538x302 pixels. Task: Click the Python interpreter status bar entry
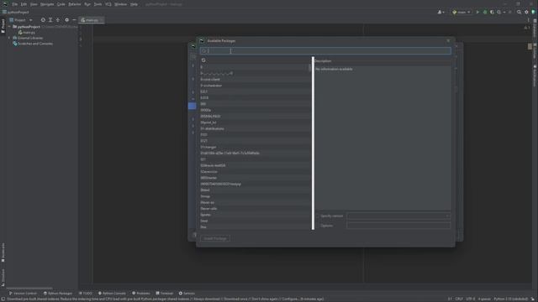(x=510, y=299)
